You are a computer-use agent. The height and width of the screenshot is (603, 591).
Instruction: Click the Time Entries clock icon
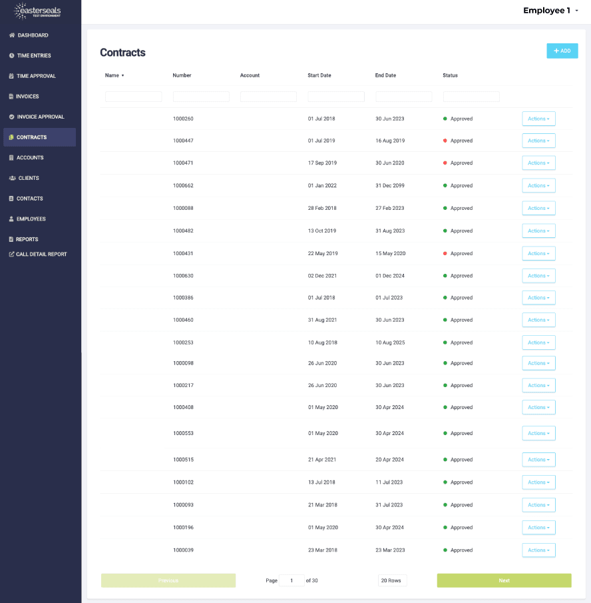click(x=12, y=56)
